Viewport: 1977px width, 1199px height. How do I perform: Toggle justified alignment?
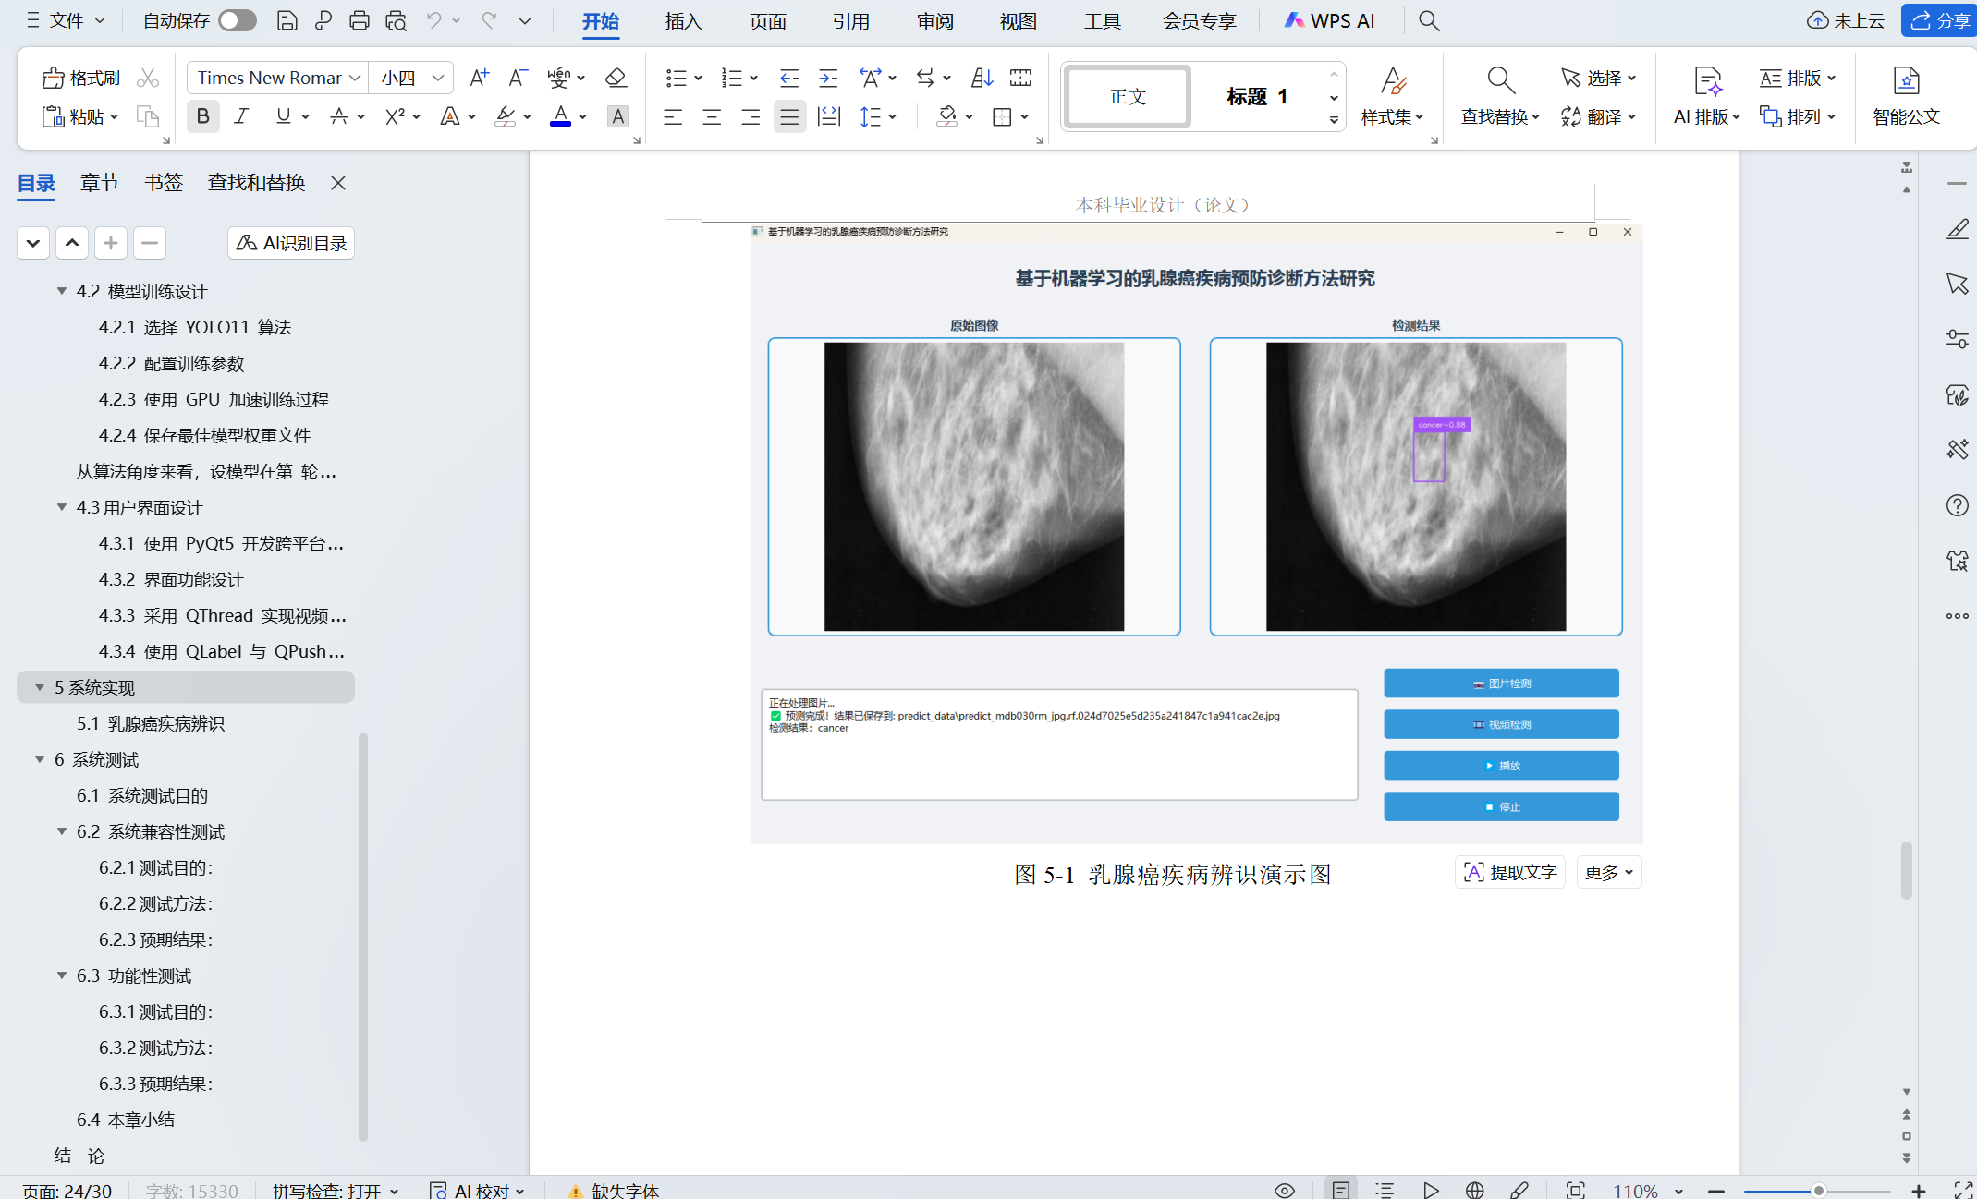(789, 117)
